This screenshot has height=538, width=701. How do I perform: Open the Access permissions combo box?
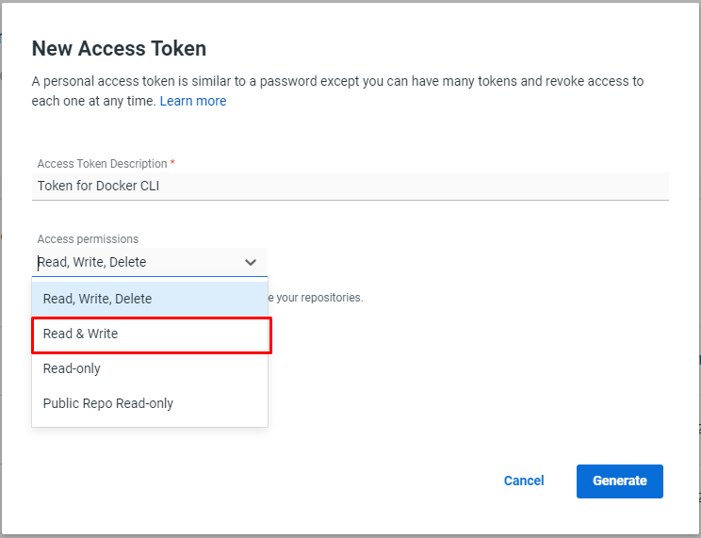click(x=149, y=262)
